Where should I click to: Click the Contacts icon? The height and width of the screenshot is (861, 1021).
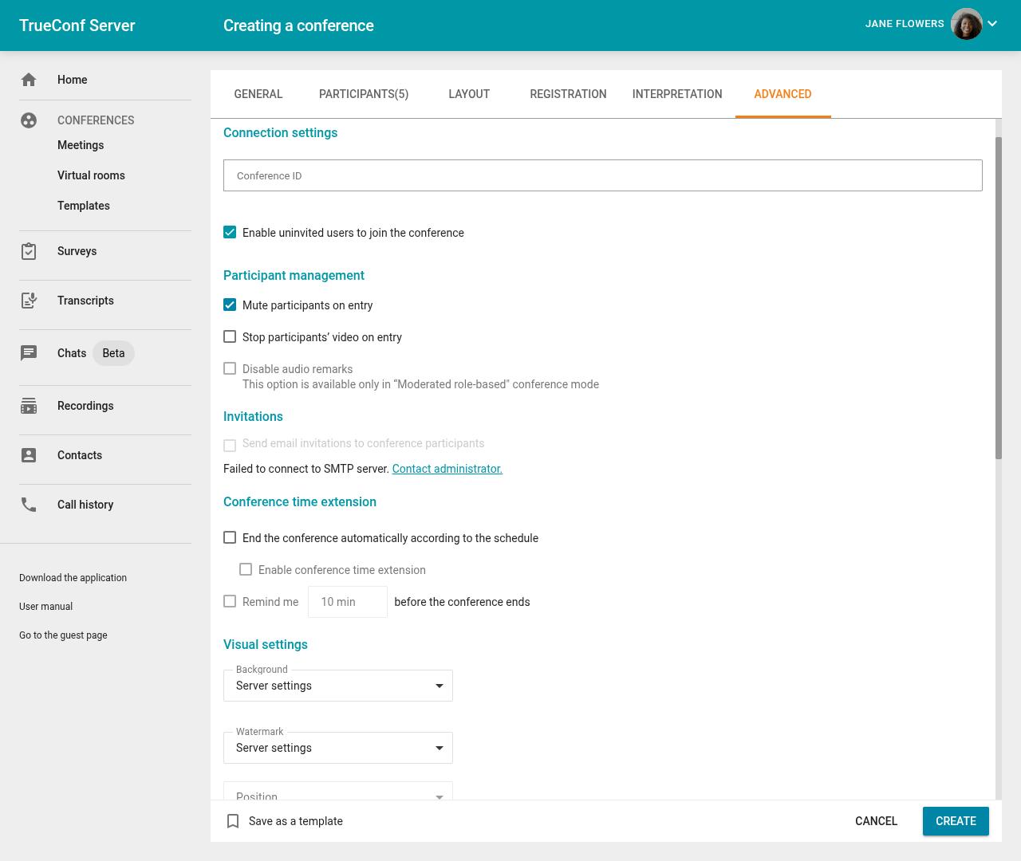(29, 455)
